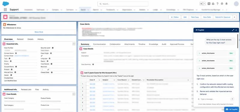Switch to the History tab
240x112 pixels.
click(x=40, y=39)
